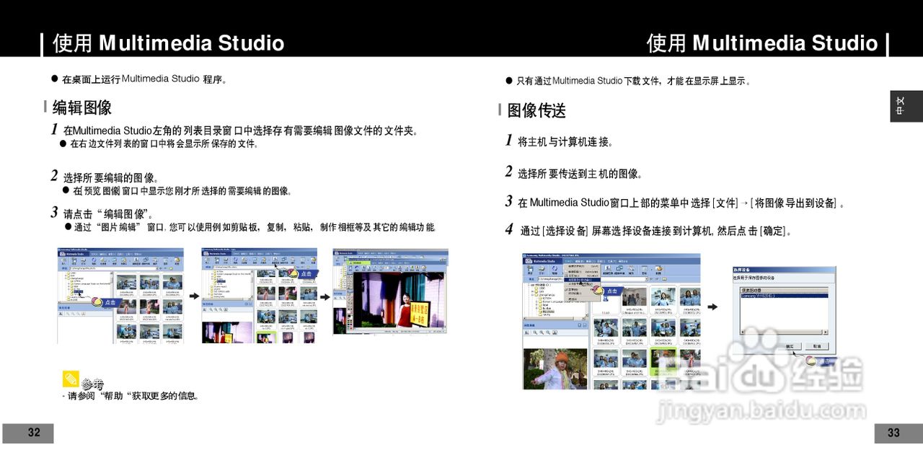Click the 图像传送 section heading

click(x=536, y=110)
